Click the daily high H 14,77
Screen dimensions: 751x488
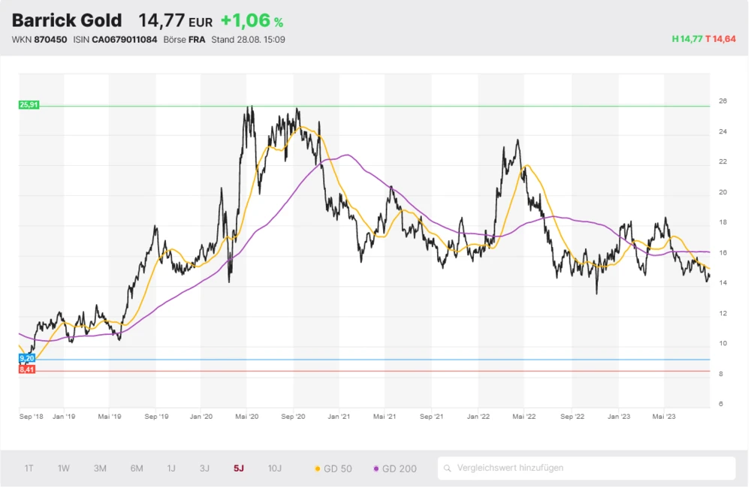[x=686, y=39]
